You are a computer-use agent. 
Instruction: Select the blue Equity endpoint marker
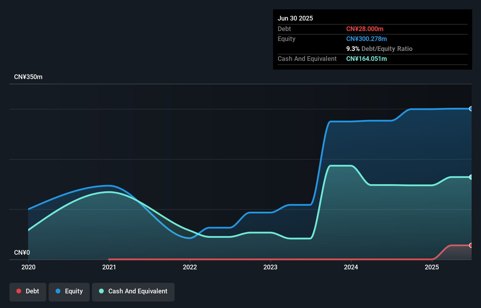471,109
